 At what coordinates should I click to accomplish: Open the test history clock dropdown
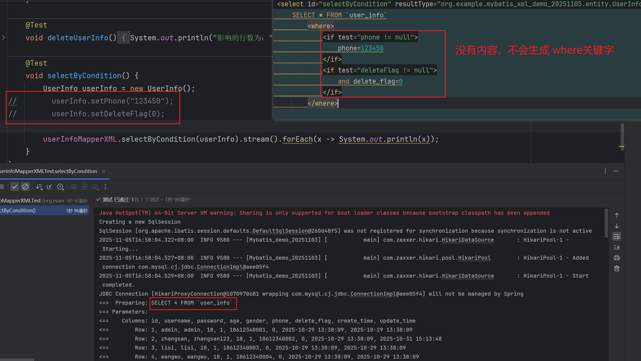pos(60,187)
